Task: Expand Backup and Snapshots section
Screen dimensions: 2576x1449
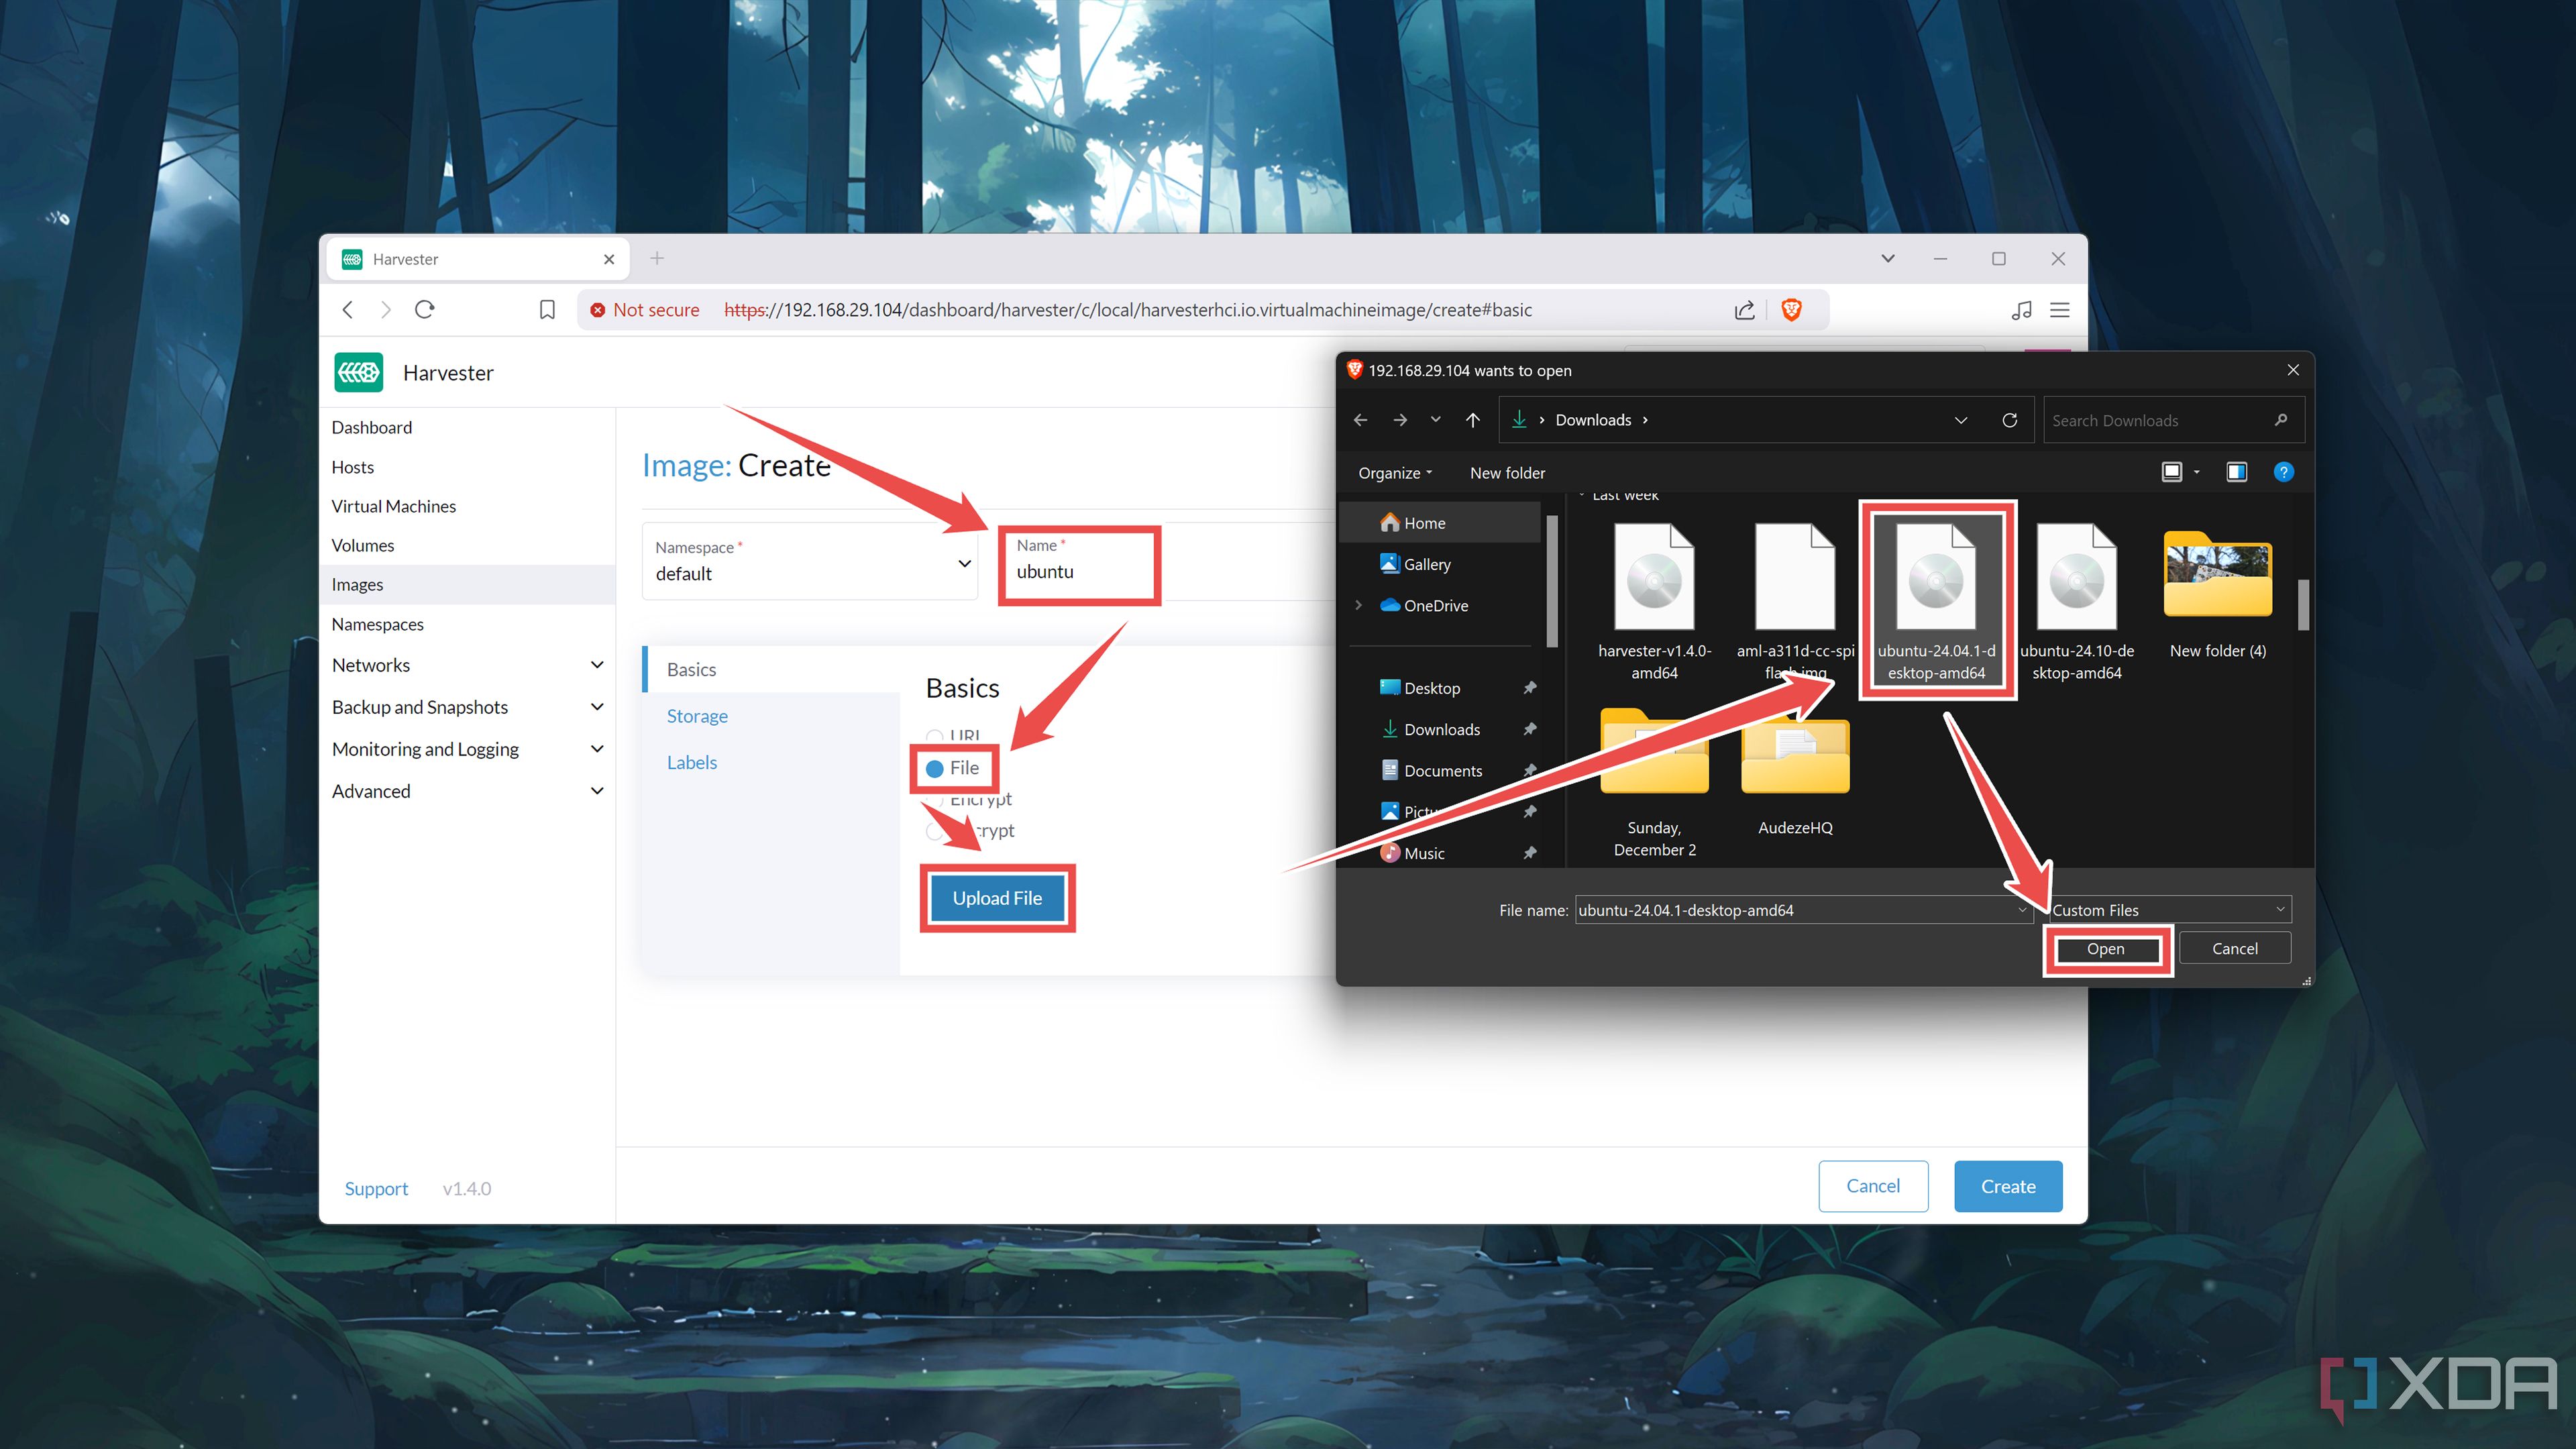Action: tap(597, 707)
